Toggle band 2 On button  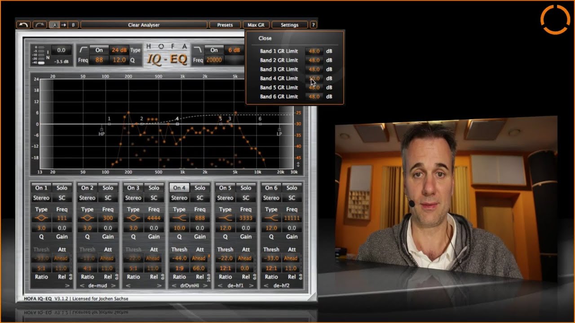point(87,188)
